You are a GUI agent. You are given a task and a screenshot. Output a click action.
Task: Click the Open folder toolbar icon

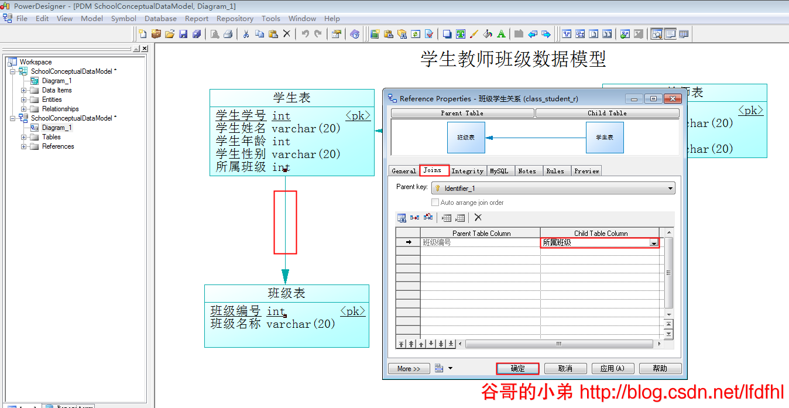pyautogui.click(x=170, y=34)
